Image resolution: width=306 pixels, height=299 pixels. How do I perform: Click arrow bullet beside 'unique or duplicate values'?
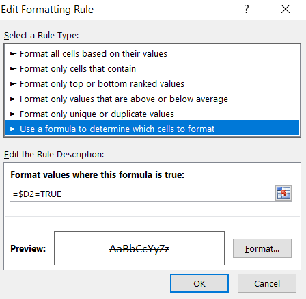click(x=13, y=114)
